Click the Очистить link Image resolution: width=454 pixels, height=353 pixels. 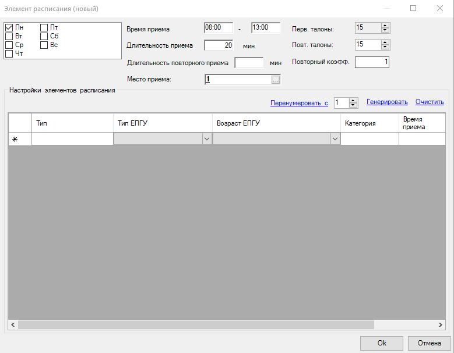[x=430, y=102]
